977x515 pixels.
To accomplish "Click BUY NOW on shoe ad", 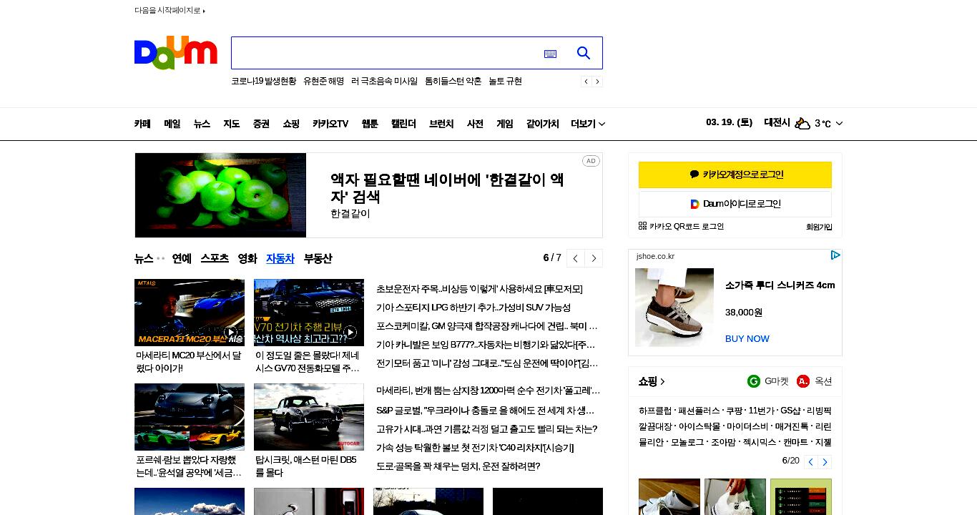I will (x=747, y=339).
